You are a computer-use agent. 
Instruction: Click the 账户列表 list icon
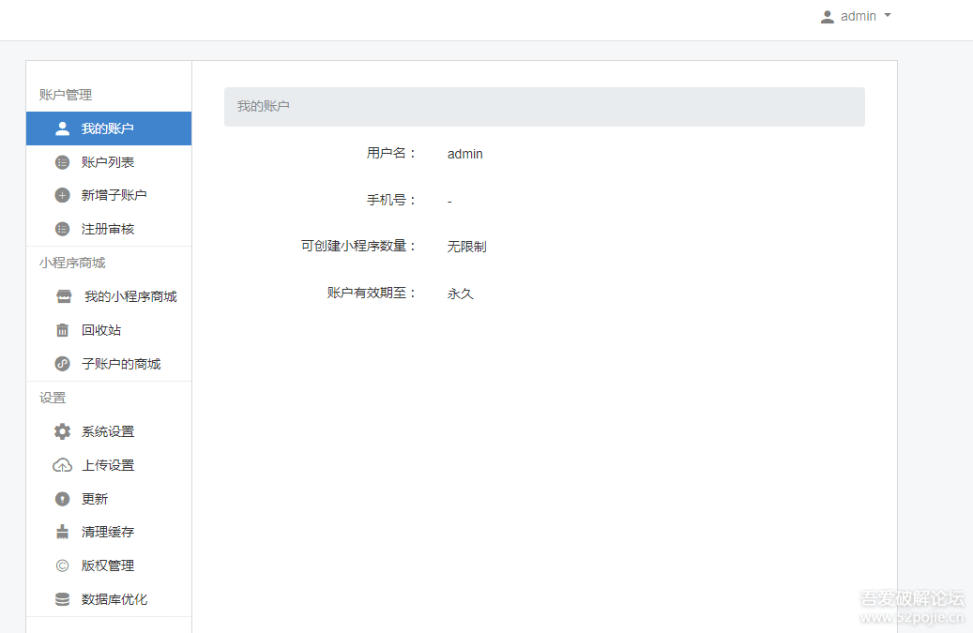click(x=61, y=161)
